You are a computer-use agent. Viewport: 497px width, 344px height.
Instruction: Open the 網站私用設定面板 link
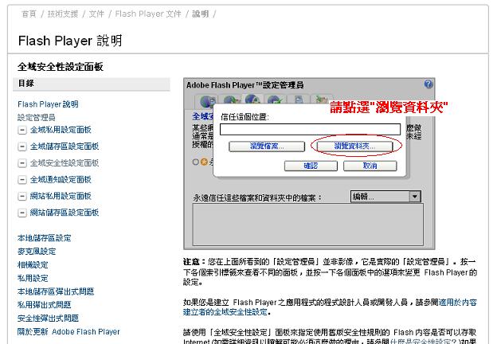click(61, 196)
